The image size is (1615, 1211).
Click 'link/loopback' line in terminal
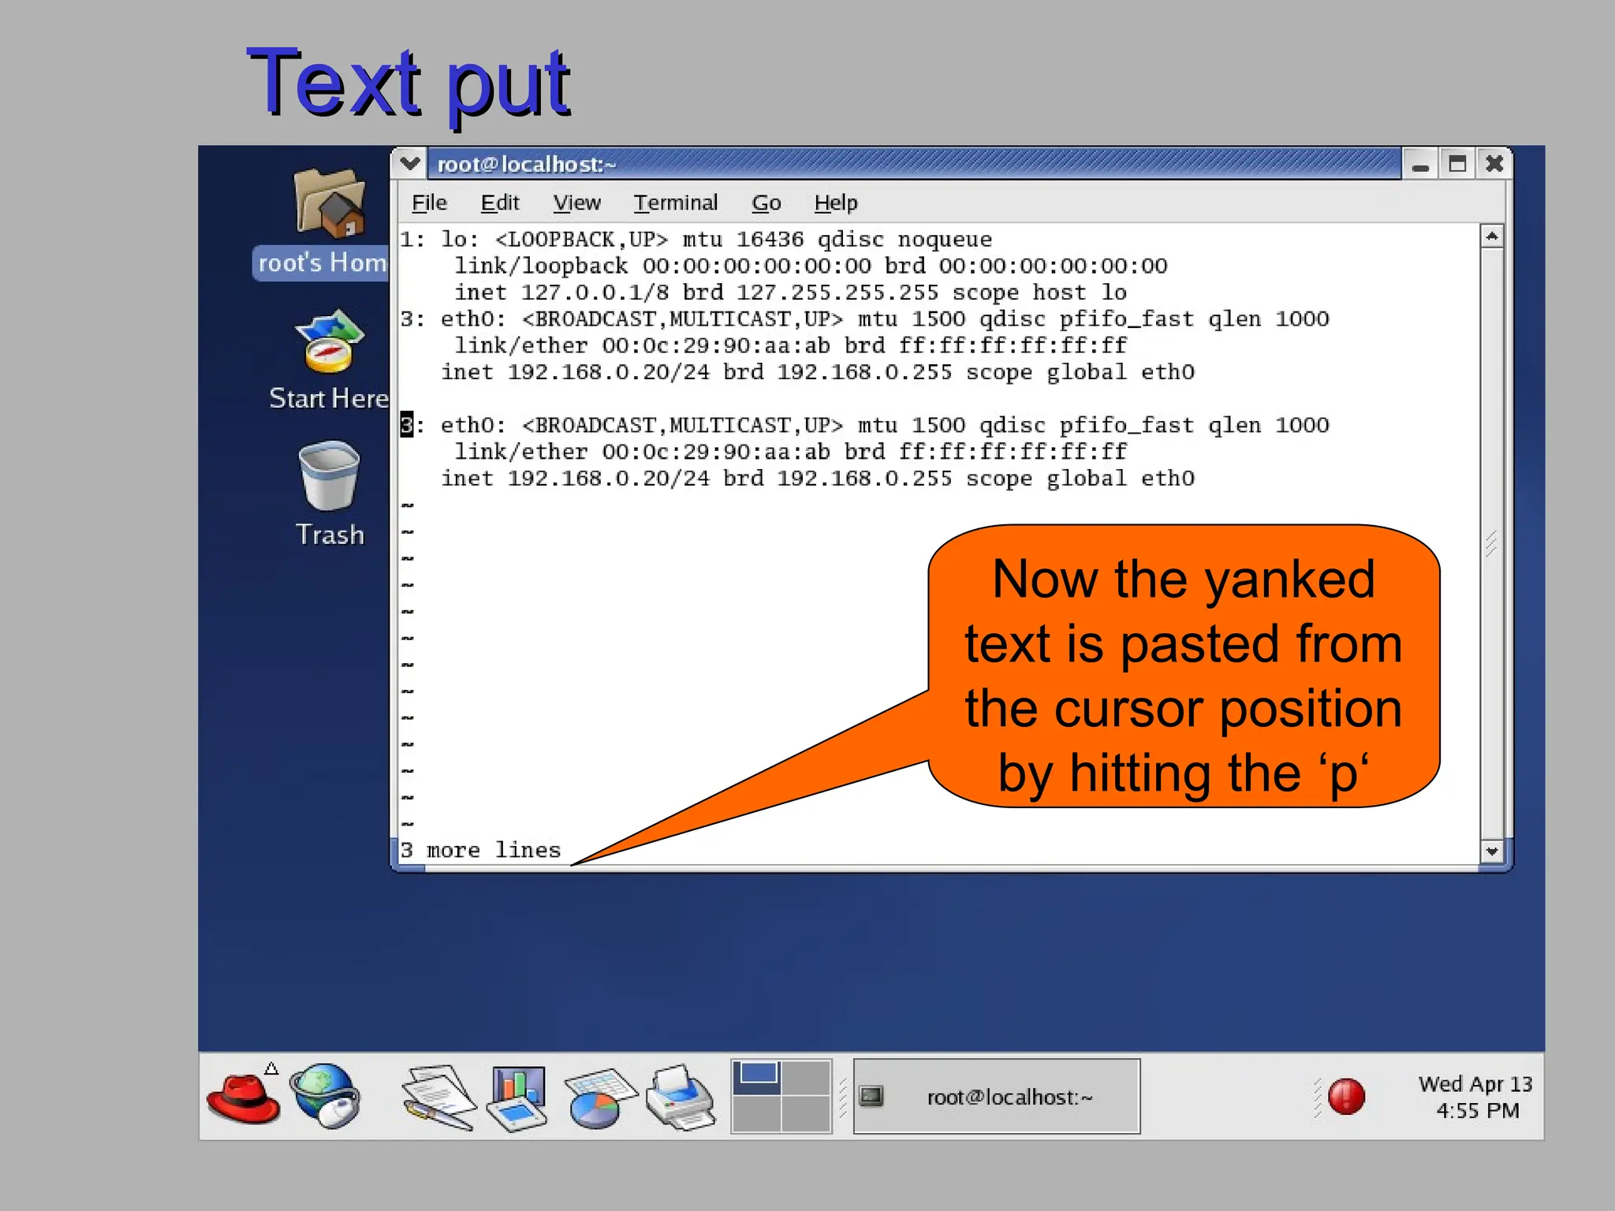pyautogui.click(x=811, y=266)
